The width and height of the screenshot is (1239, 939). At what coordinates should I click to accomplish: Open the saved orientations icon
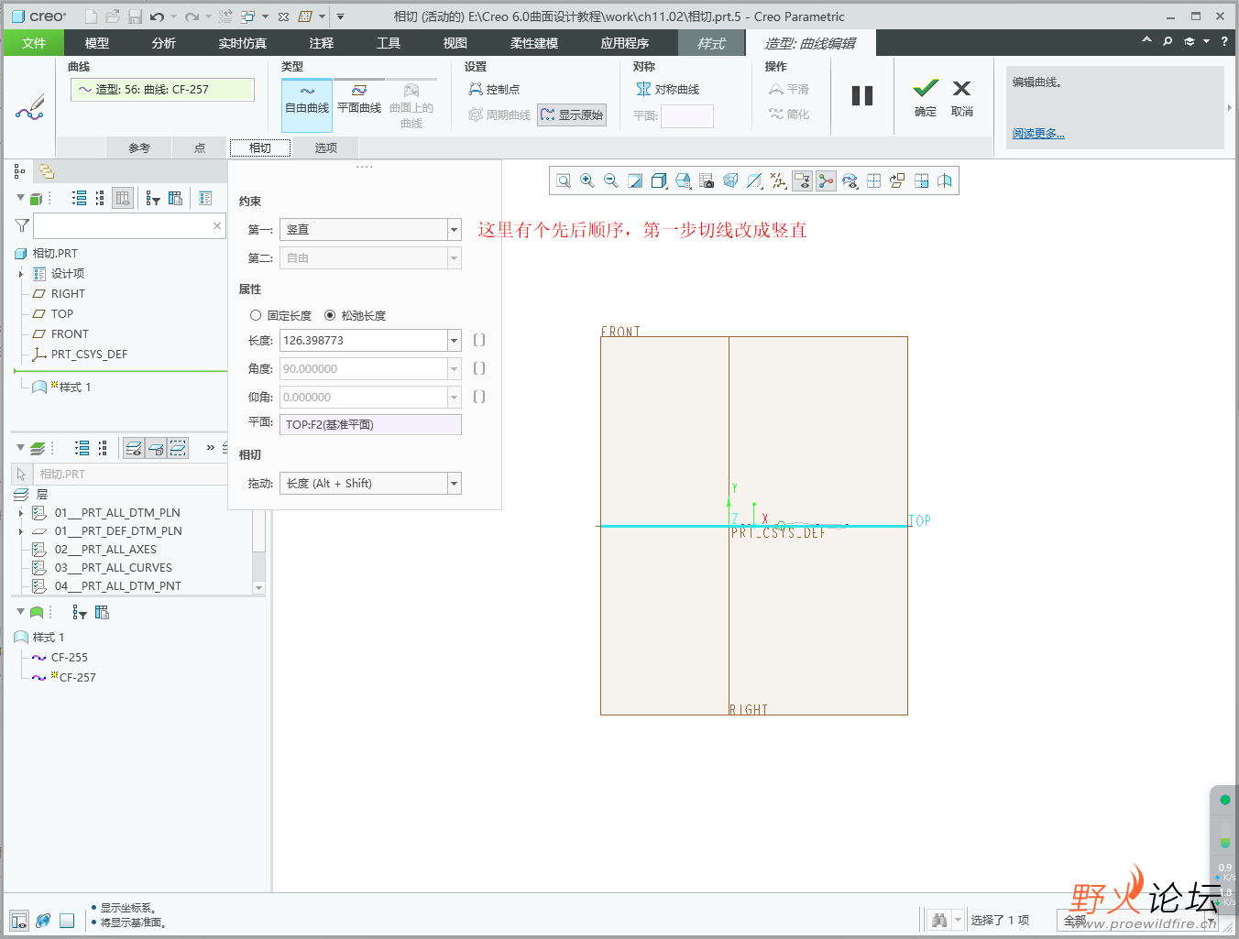click(x=683, y=181)
